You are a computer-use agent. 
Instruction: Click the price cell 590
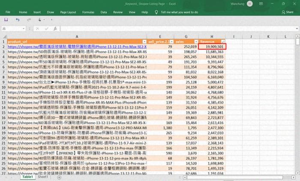[160, 153]
